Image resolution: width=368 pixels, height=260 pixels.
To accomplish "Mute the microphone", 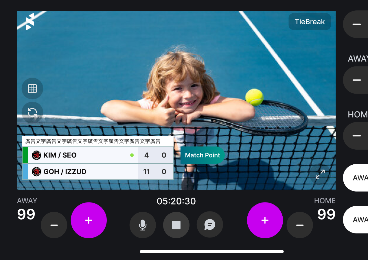I will [143, 225].
